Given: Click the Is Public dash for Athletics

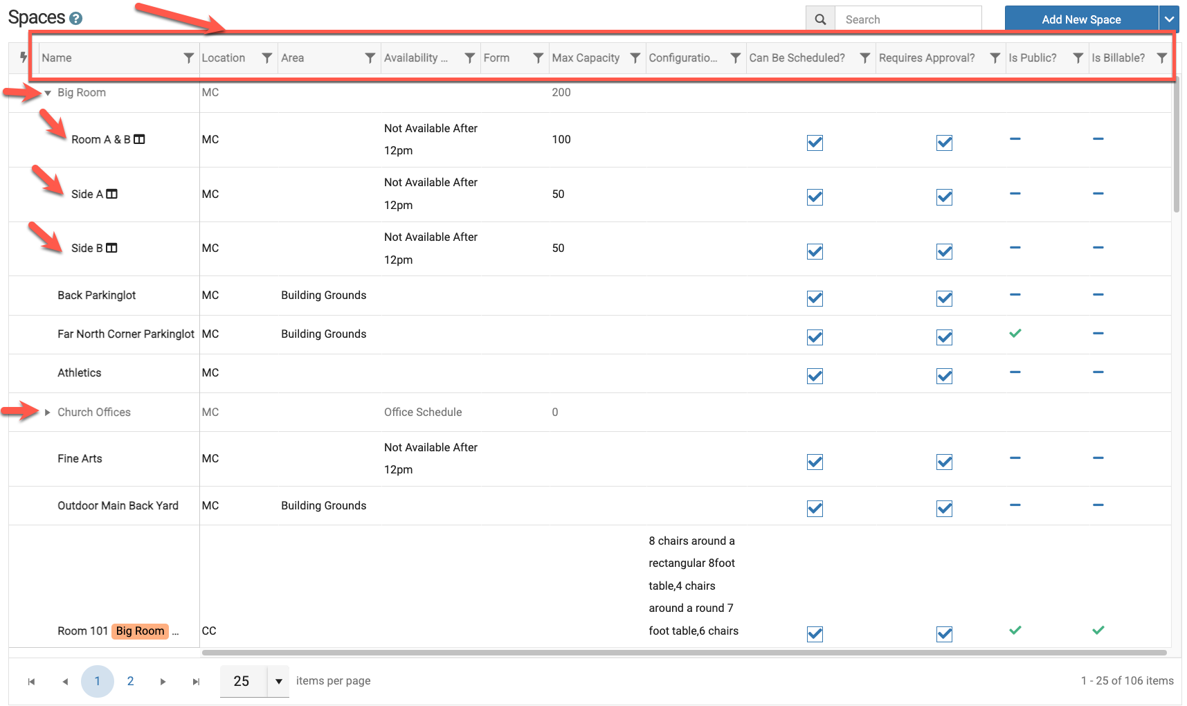Looking at the screenshot, I should (x=1015, y=372).
